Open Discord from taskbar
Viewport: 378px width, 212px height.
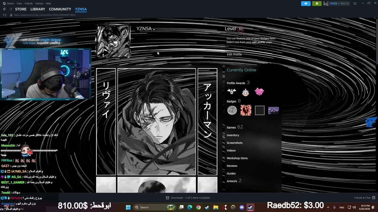tap(242, 207)
